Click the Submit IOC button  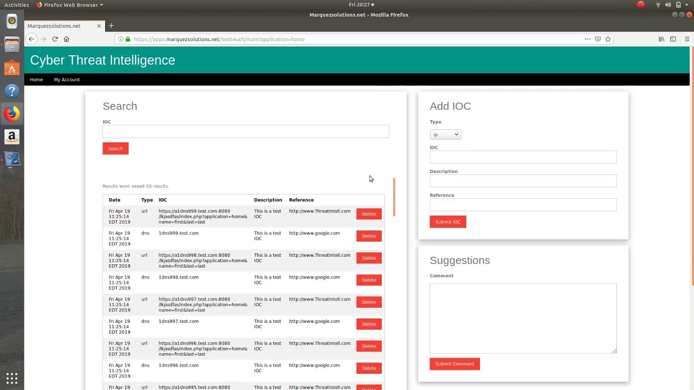(x=448, y=222)
